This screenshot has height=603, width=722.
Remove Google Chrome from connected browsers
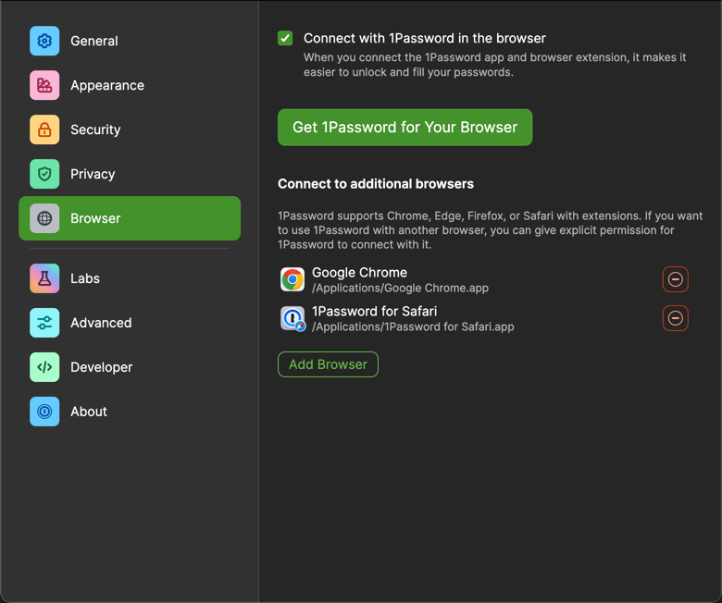pos(676,279)
